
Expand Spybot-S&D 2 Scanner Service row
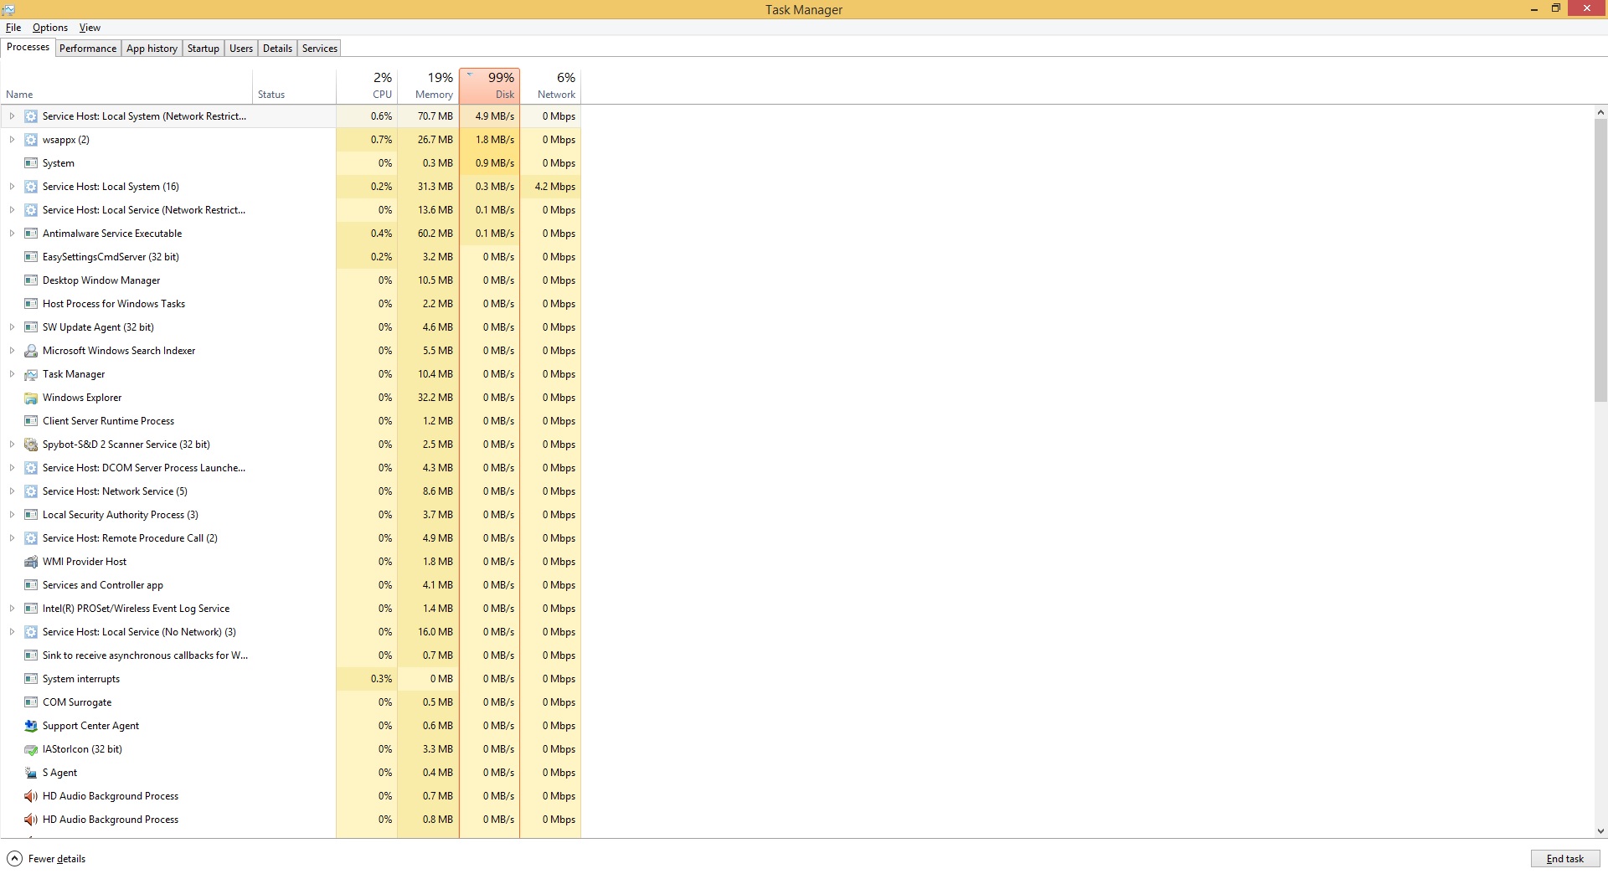[12, 445]
